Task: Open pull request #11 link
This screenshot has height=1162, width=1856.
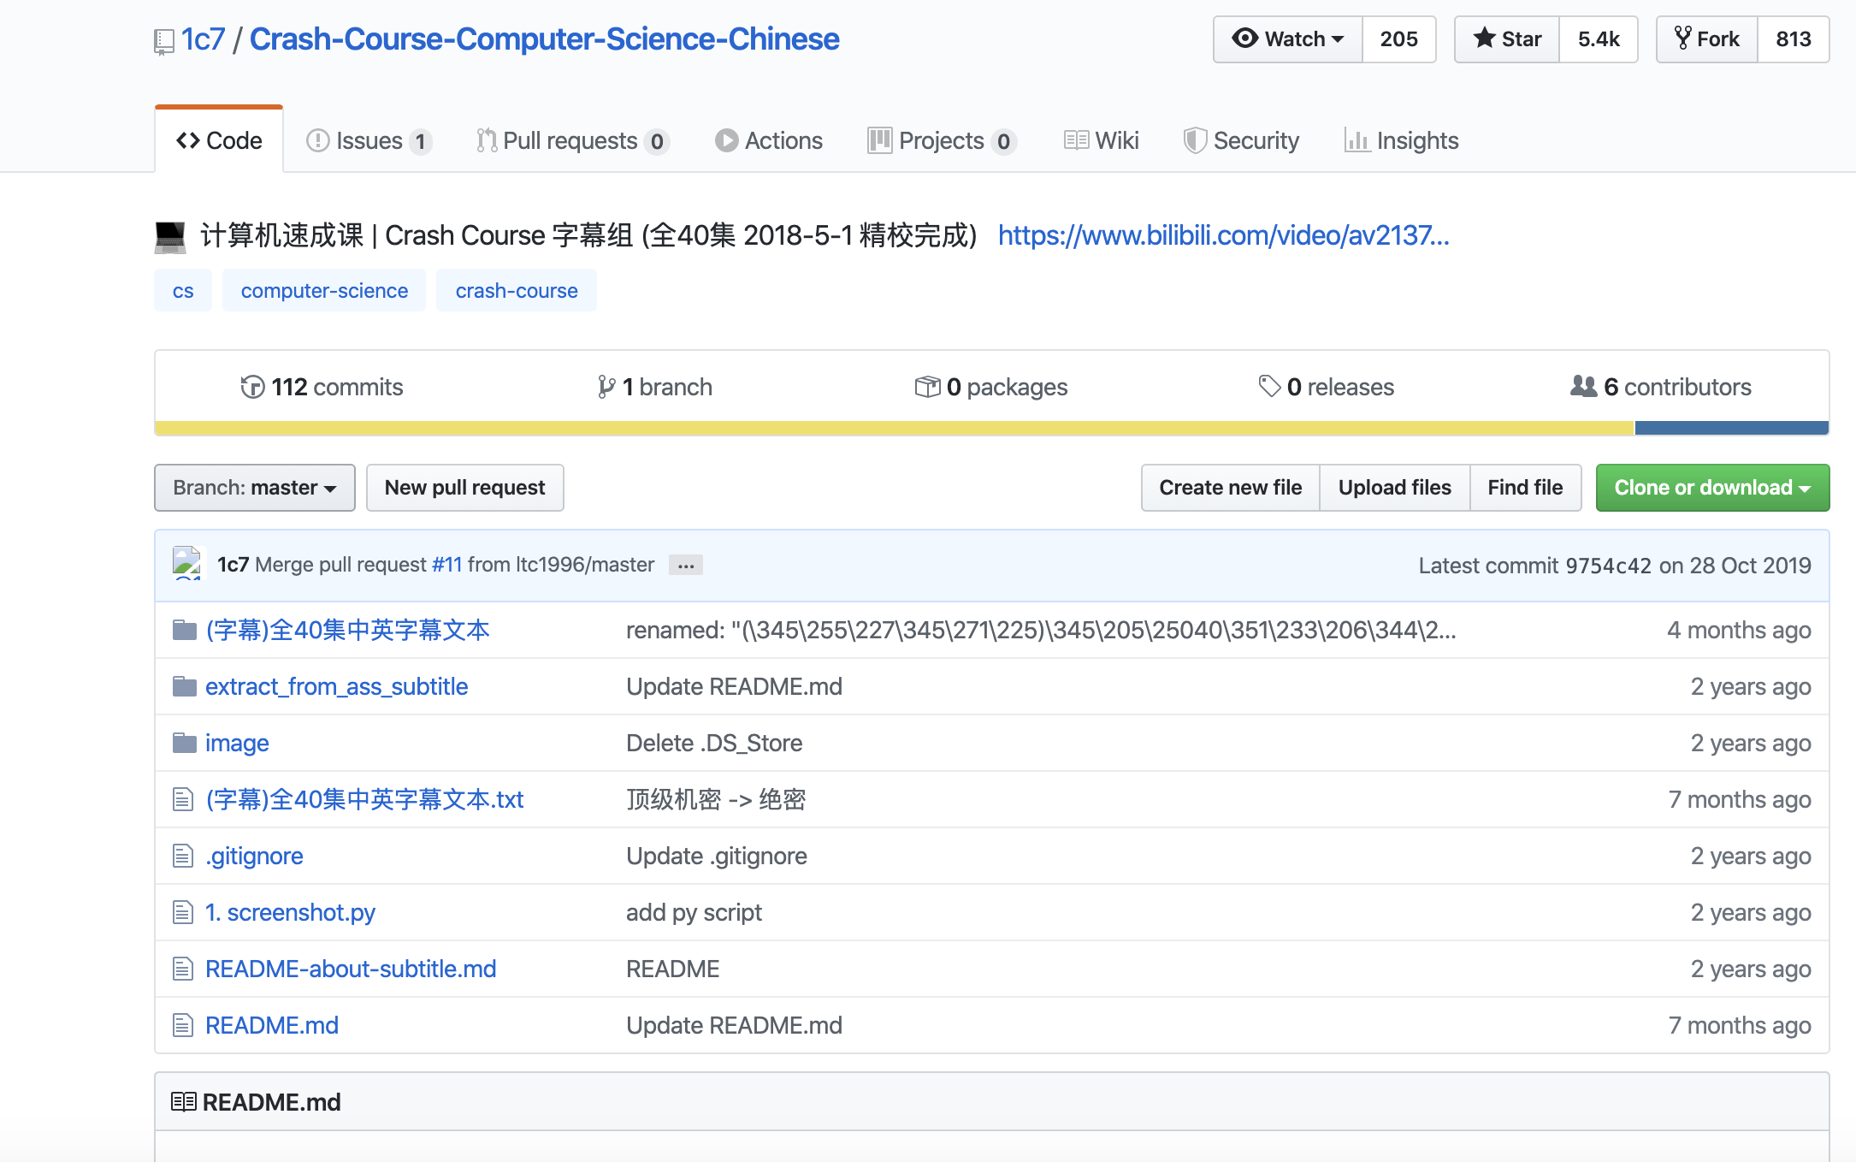Action: pyautogui.click(x=446, y=565)
